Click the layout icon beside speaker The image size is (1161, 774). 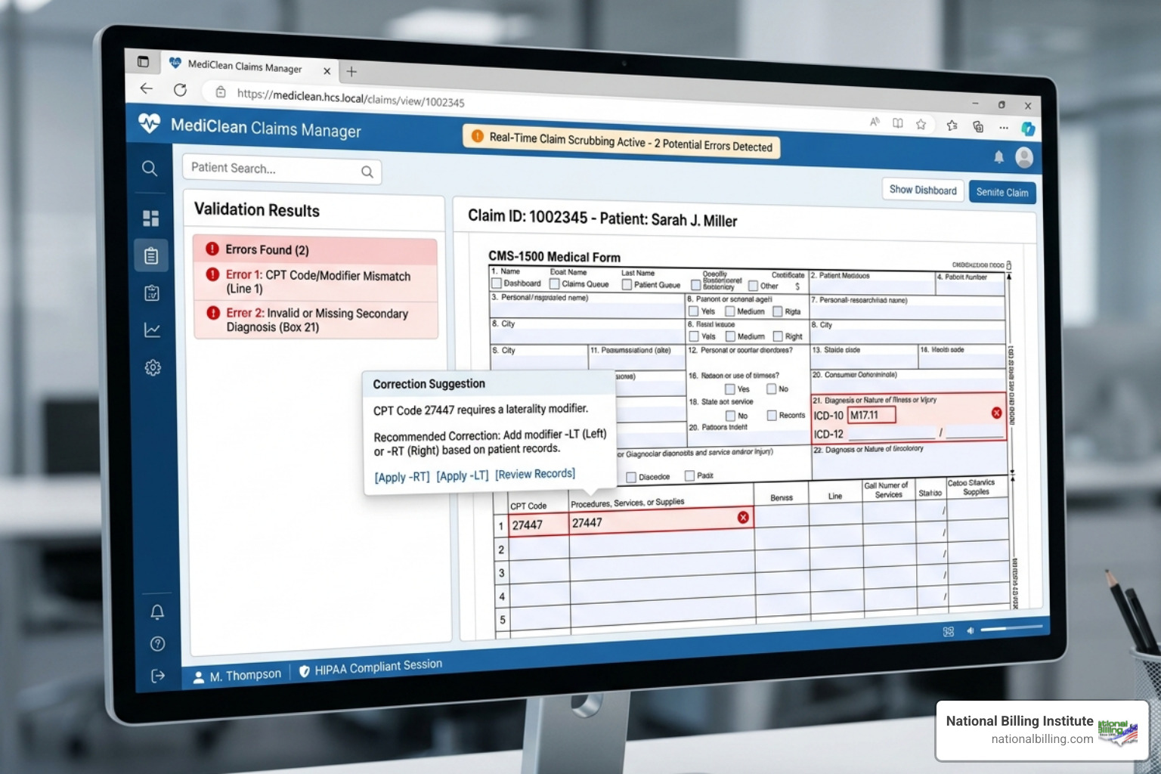pos(949,632)
